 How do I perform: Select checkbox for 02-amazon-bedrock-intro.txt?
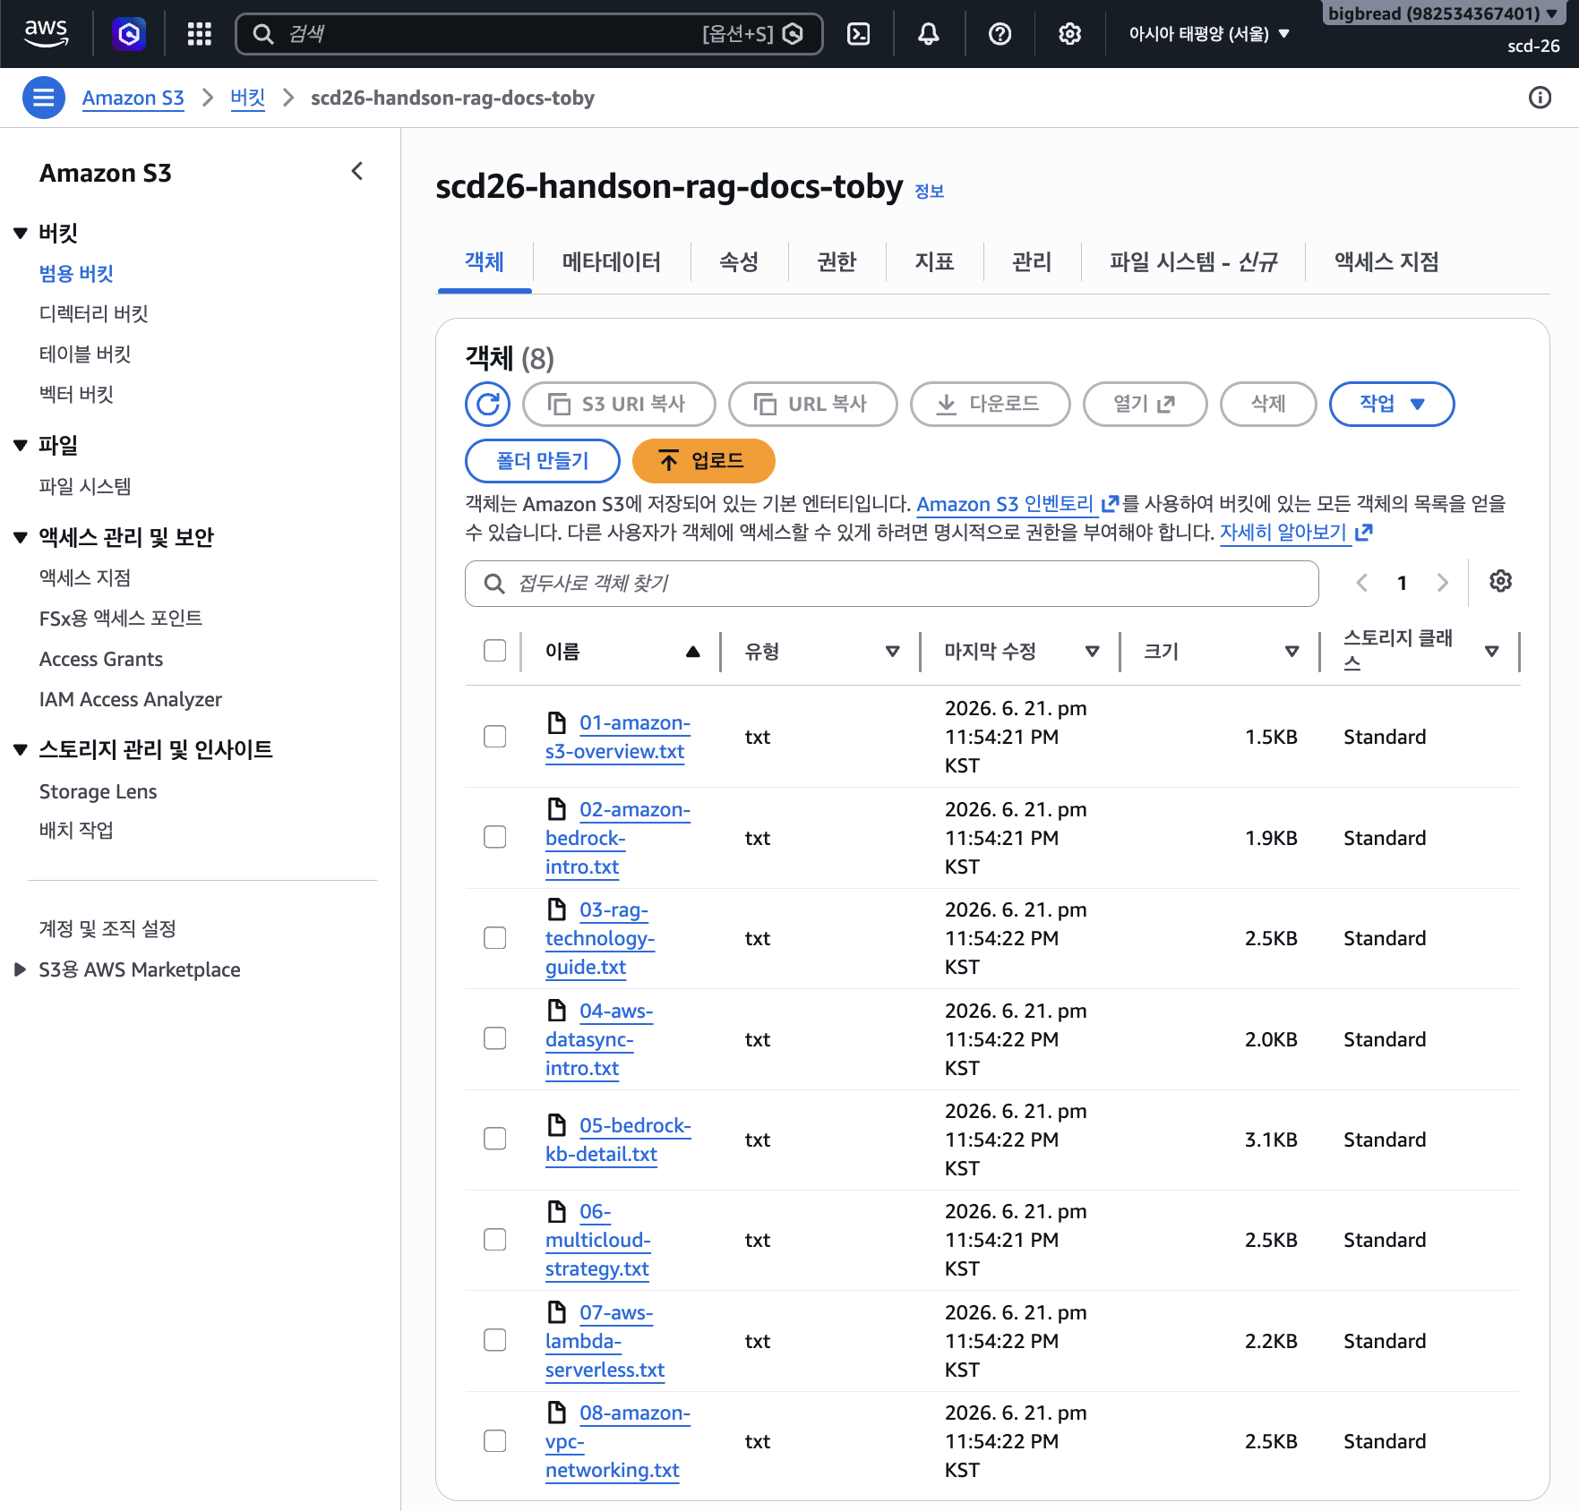[494, 837]
